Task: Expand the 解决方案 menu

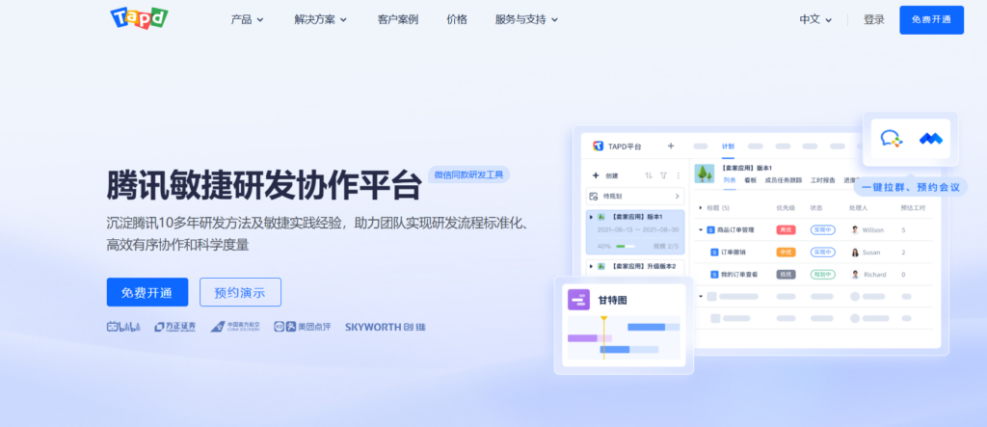Action: click(320, 19)
